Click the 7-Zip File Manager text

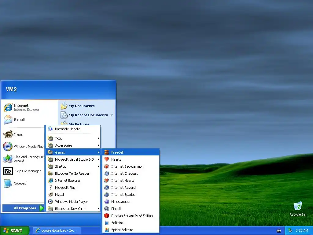27,171
